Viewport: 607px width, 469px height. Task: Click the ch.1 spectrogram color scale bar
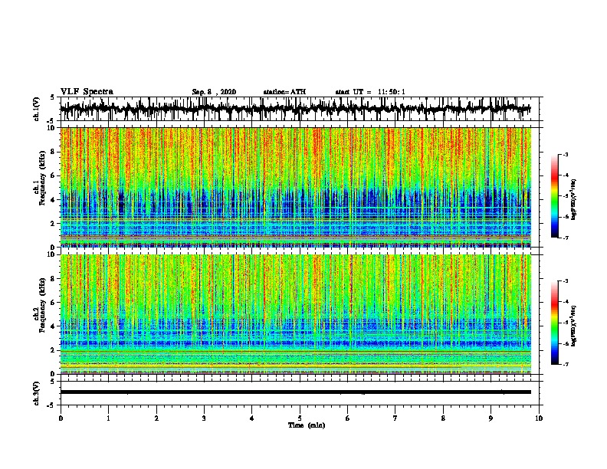[554, 196]
